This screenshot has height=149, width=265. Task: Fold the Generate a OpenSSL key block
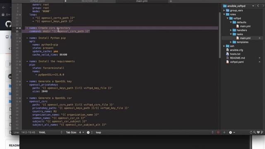20,82
